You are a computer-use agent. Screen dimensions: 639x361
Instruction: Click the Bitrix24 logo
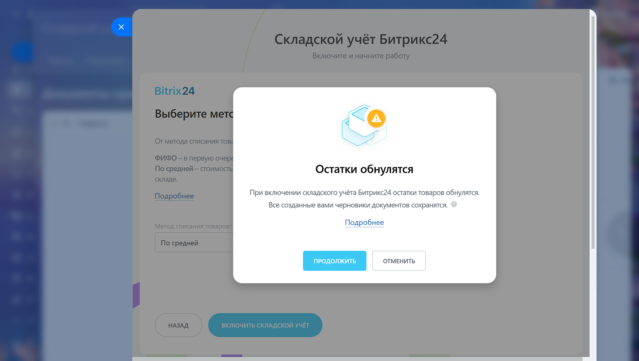175,91
